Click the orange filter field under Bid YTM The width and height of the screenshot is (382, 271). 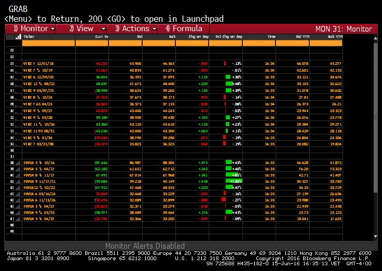tap(292, 44)
